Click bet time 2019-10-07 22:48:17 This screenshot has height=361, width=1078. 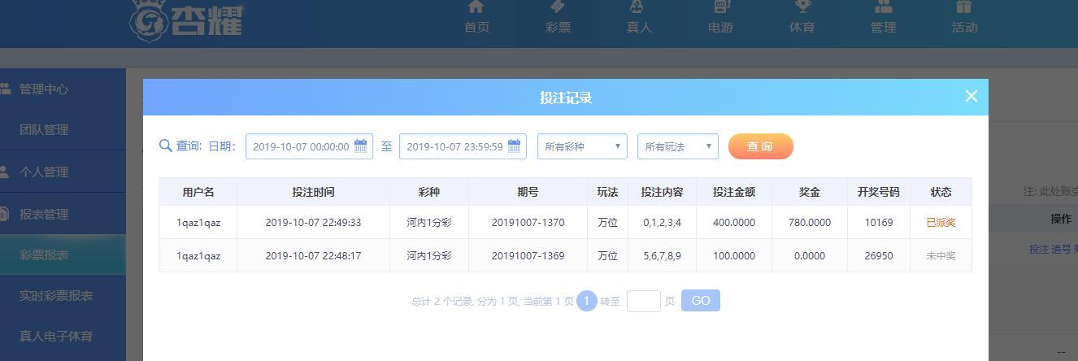point(313,255)
